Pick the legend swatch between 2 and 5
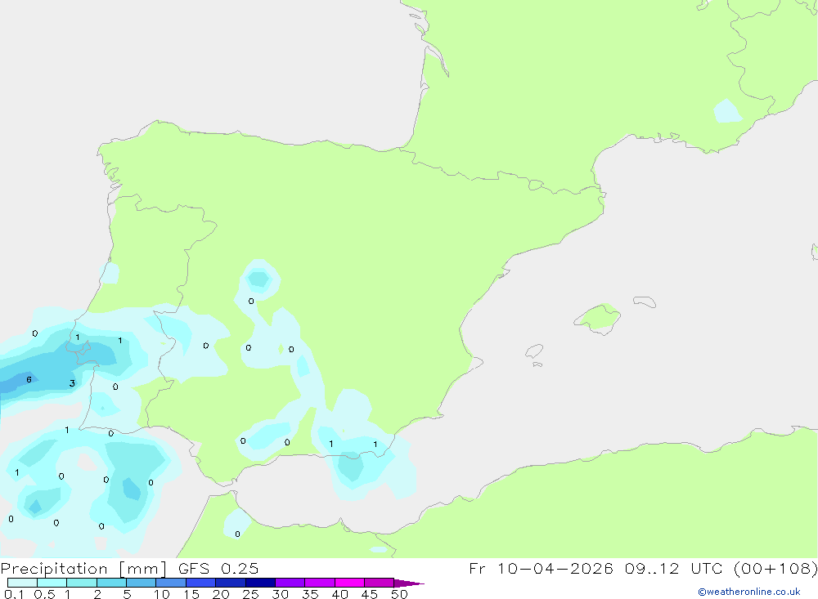 click(x=111, y=583)
